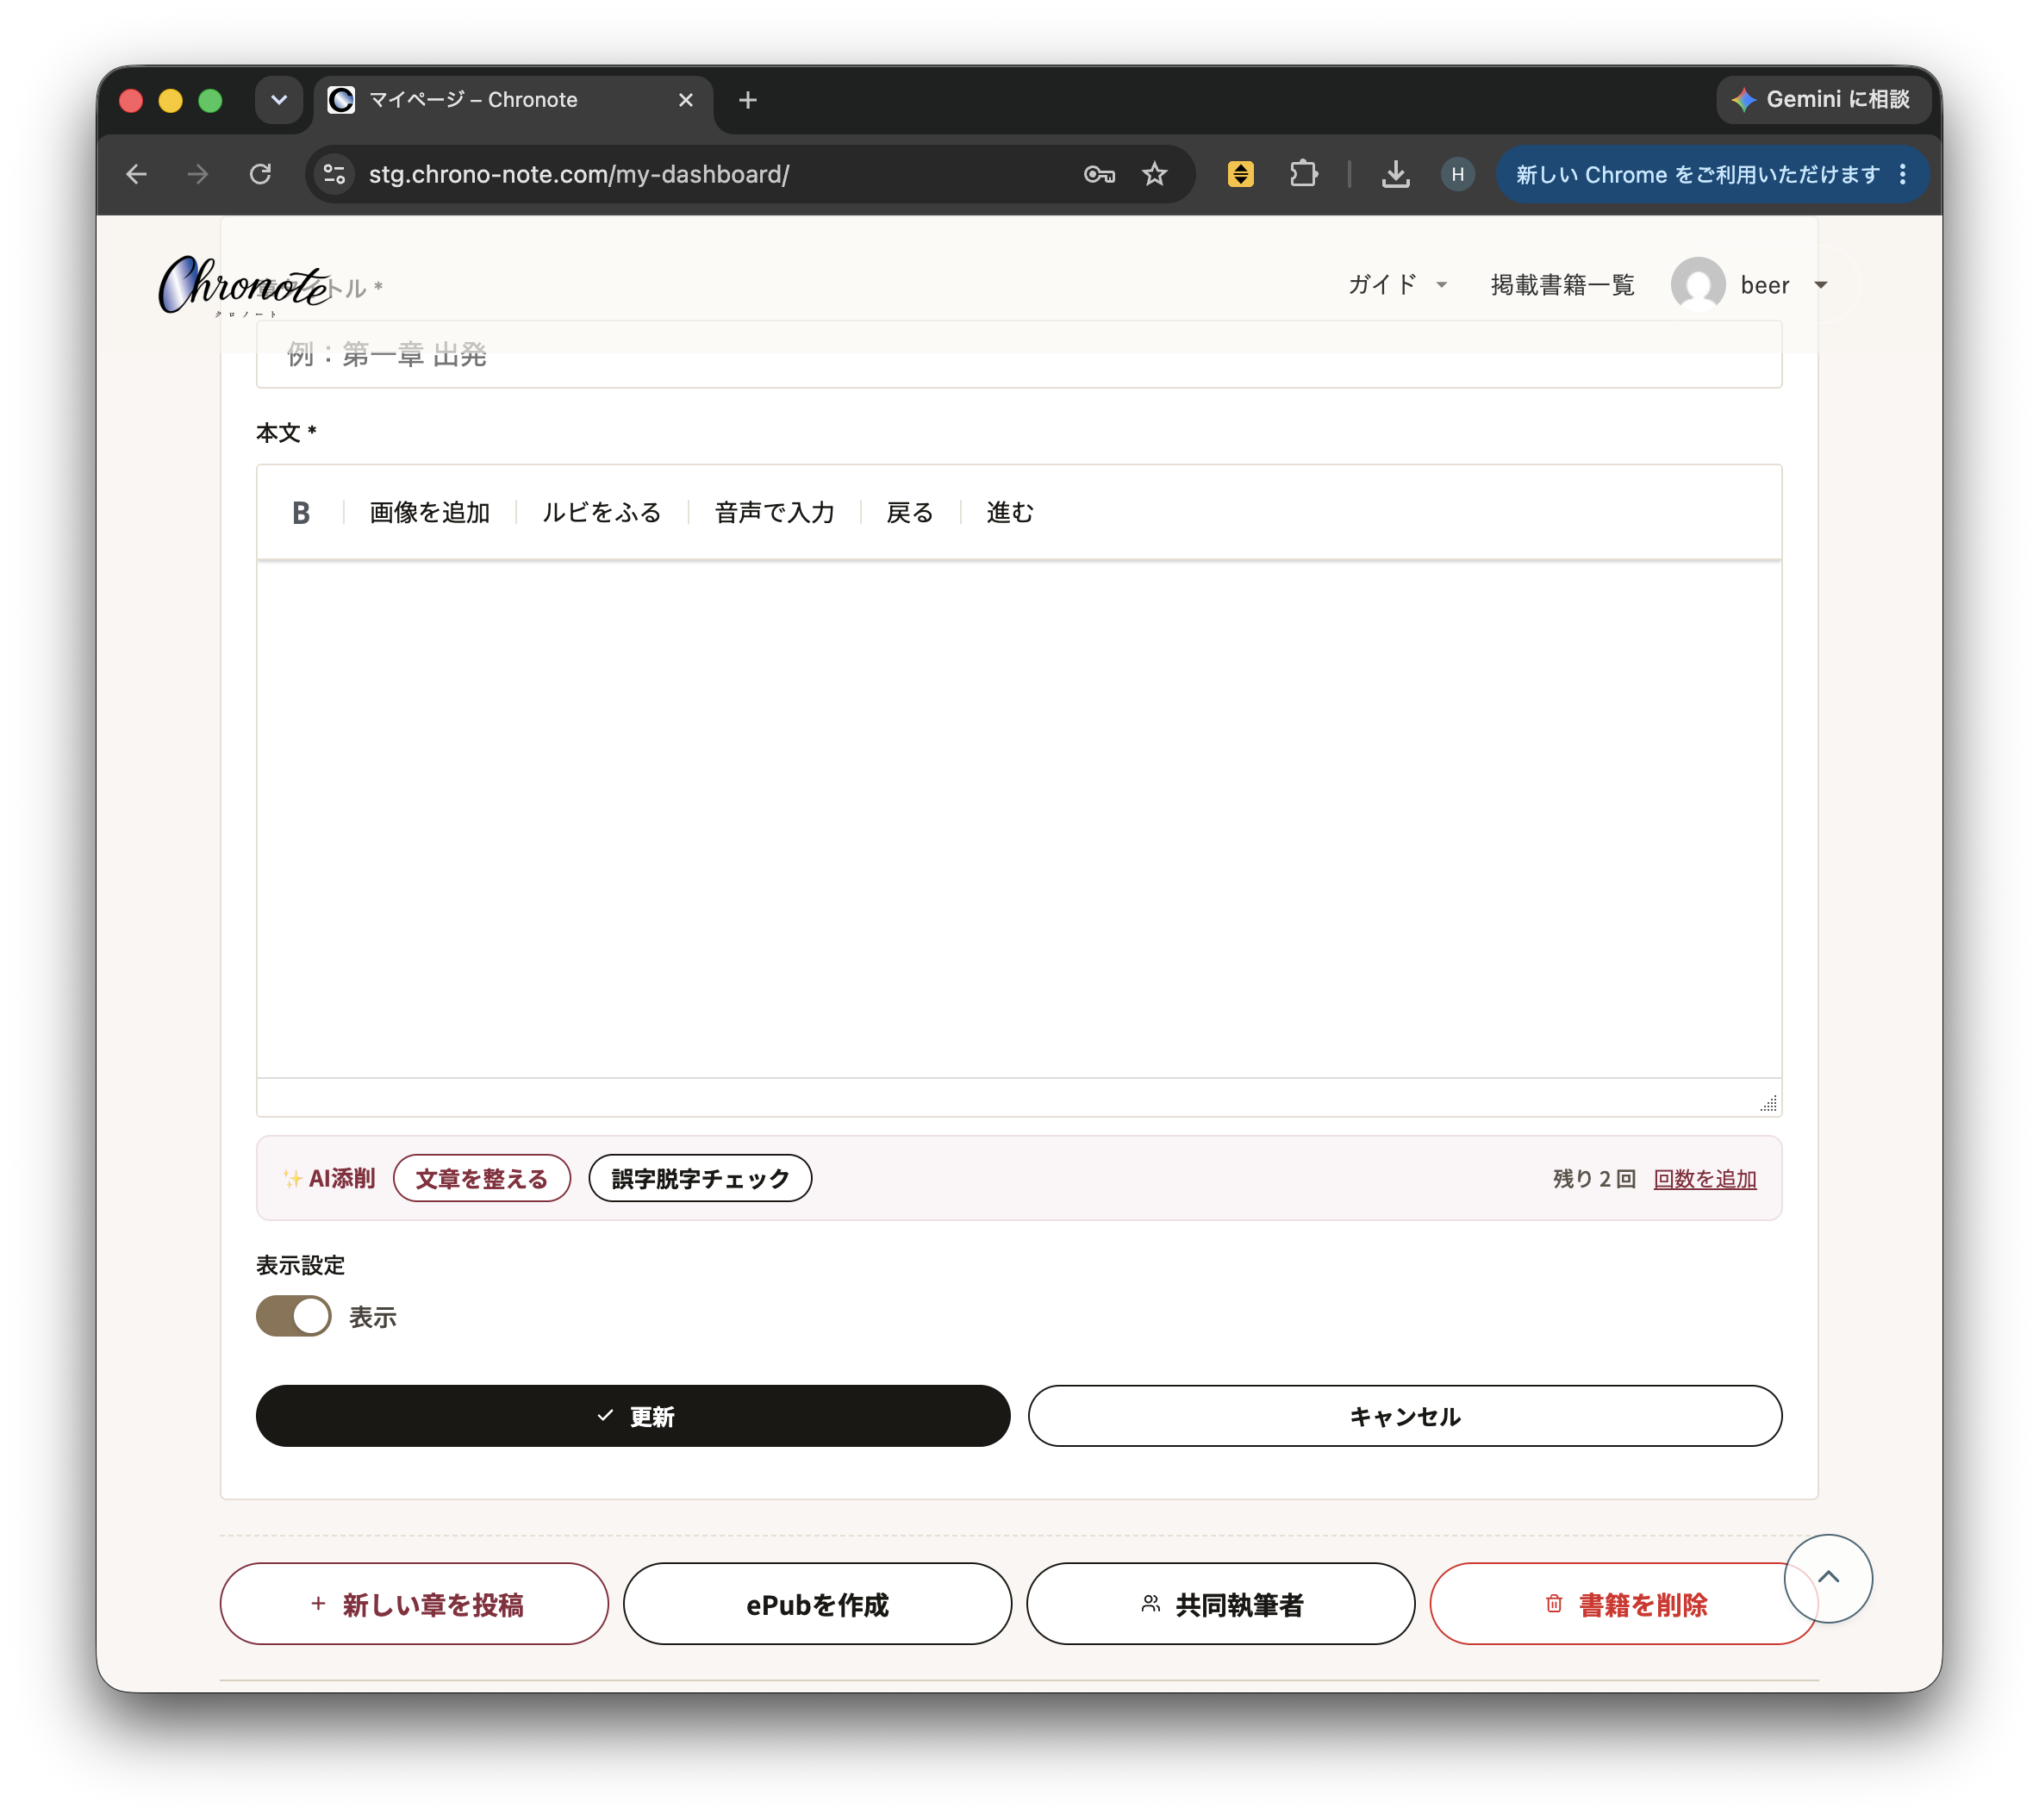Follow the 回数を追加 link
This screenshot has height=1820, width=2039.
[x=1704, y=1178]
